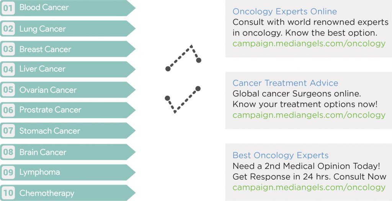Choose the Lymphoma banner
Screen dimensions: 392x201
pos(67,172)
